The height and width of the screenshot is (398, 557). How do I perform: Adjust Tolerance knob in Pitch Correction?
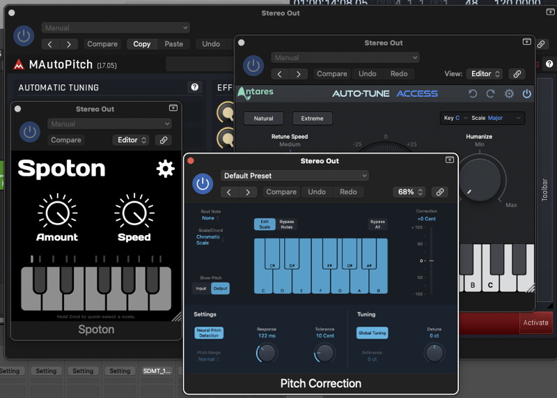tap(324, 353)
